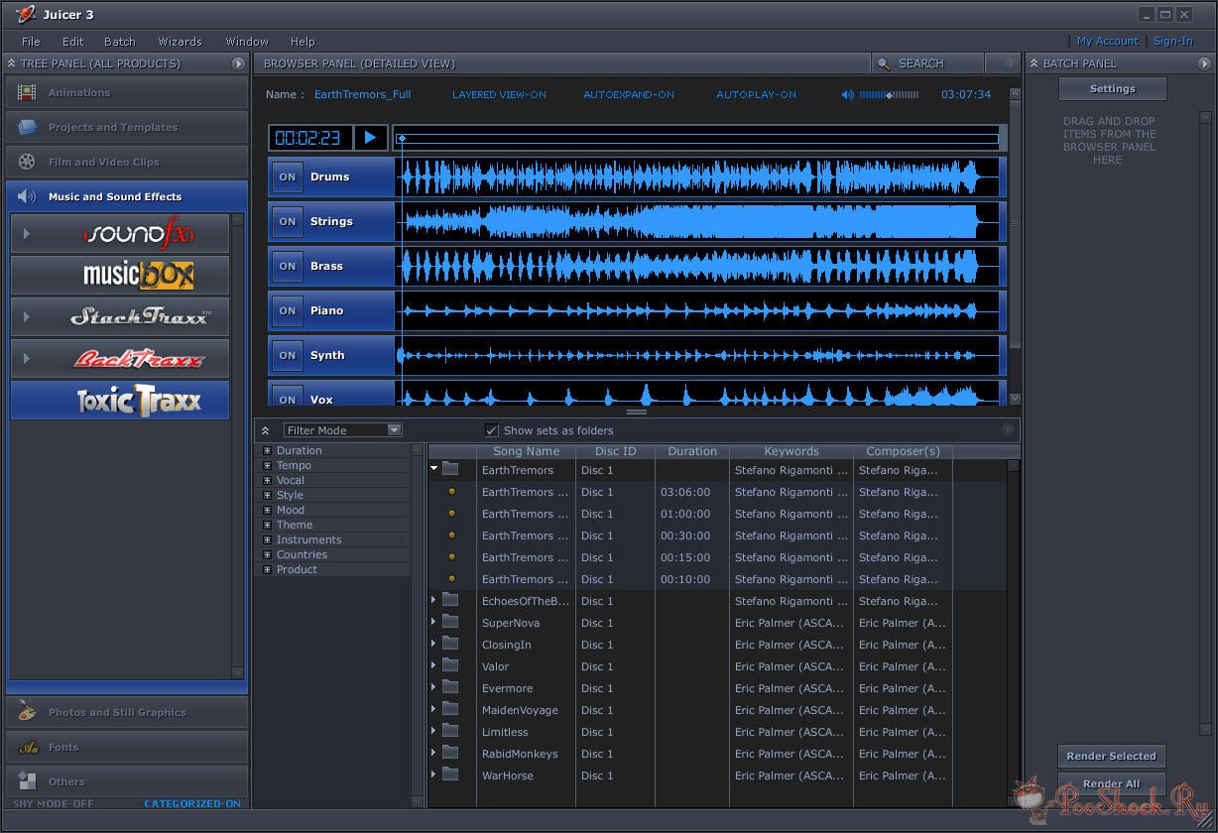
Task: Click the Valor folder icon
Action: click(x=450, y=665)
